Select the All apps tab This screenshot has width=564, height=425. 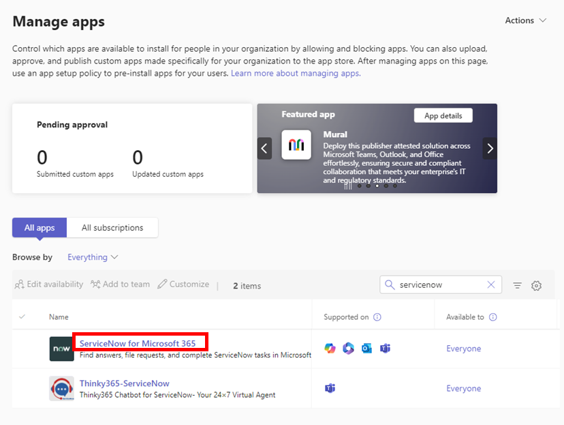click(39, 227)
